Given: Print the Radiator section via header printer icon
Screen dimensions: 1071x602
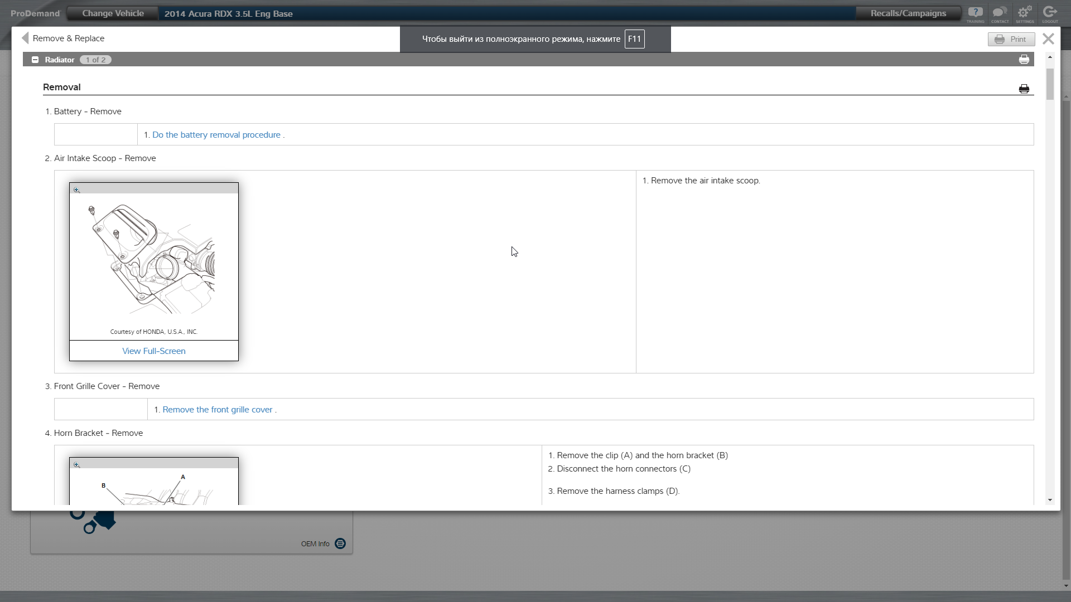Looking at the screenshot, I should pyautogui.click(x=1024, y=60).
